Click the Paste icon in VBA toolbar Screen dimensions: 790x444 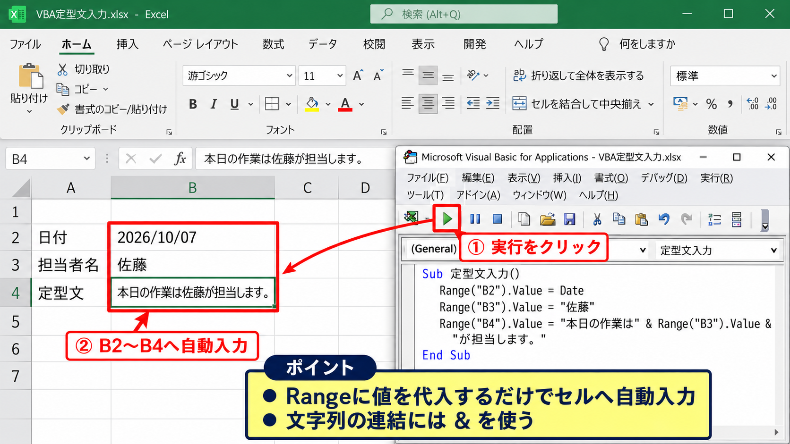point(641,219)
